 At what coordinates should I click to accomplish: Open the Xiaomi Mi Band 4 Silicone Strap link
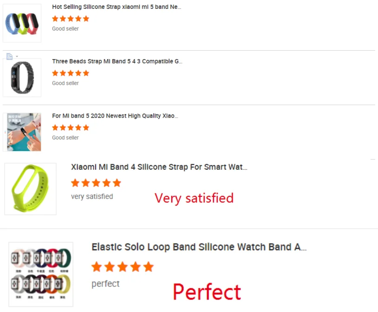(159, 167)
